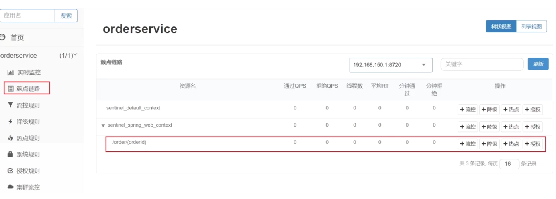Click the page size field showing 16
This screenshot has height=199, width=556.
coord(509,164)
